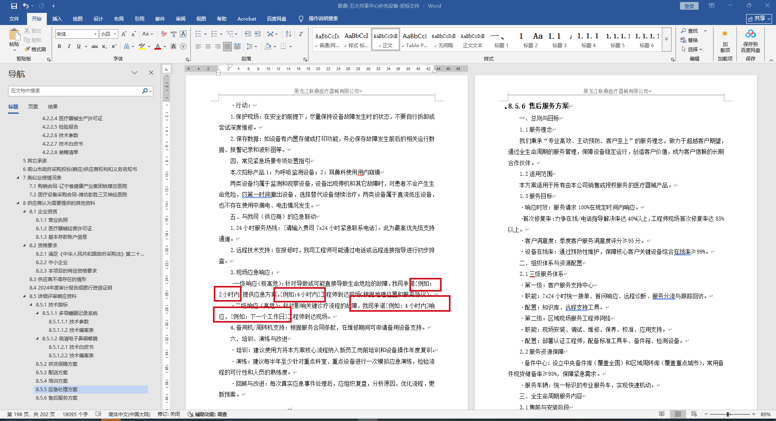Click the 共享 share button
776x421 pixels.
coord(759,19)
